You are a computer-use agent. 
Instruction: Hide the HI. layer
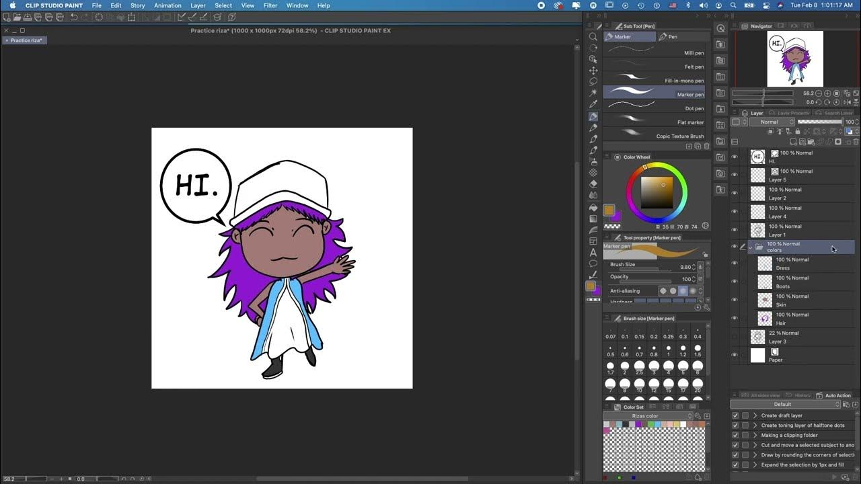735,157
